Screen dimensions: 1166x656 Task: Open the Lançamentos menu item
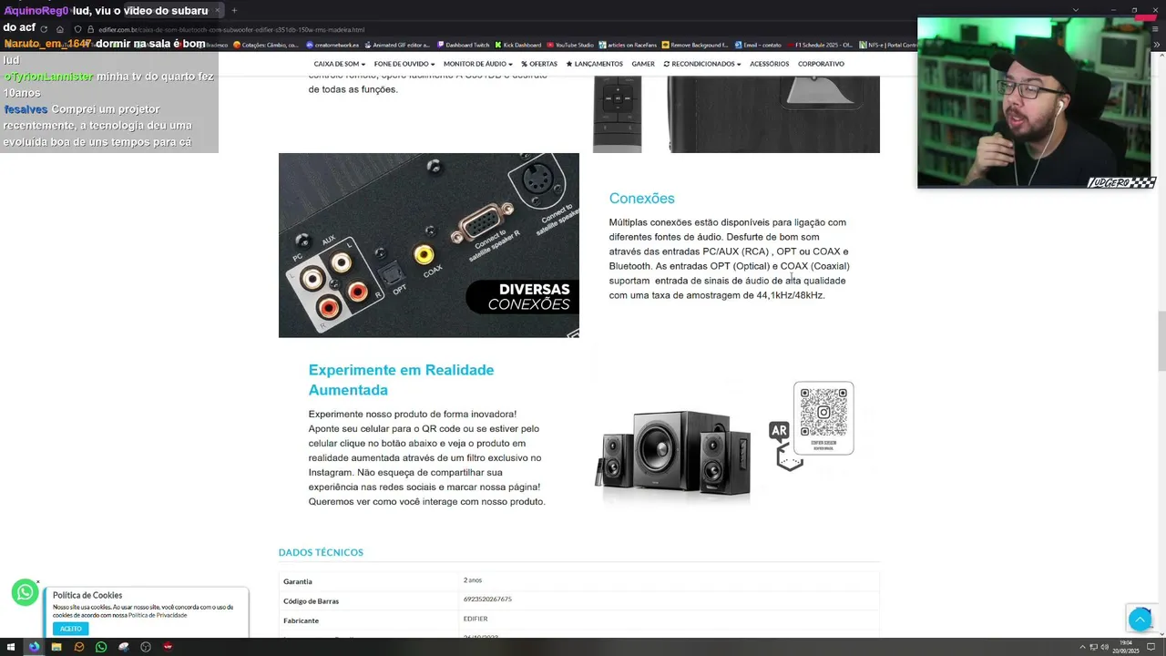point(594,64)
